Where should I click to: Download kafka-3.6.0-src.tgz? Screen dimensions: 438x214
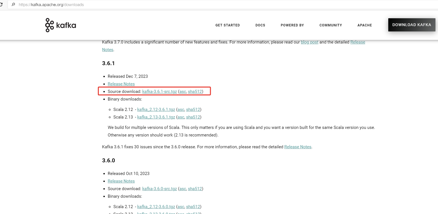(160, 189)
